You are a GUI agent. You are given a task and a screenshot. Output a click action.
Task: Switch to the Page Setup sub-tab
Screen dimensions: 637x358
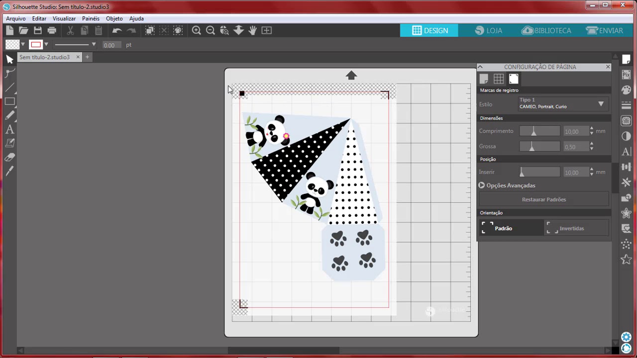[x=484, y=79]
